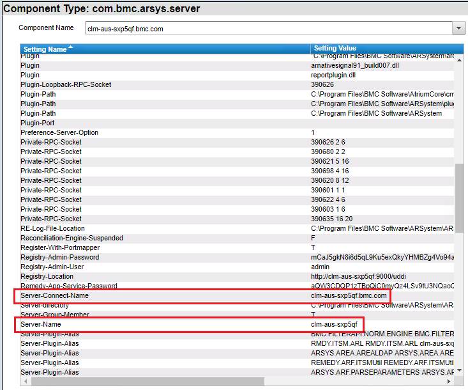Image resolution: width=468 pixels, height=390 pixels.
Task: Click the vertical scrollbar thumb
Action: coord(459,198)
